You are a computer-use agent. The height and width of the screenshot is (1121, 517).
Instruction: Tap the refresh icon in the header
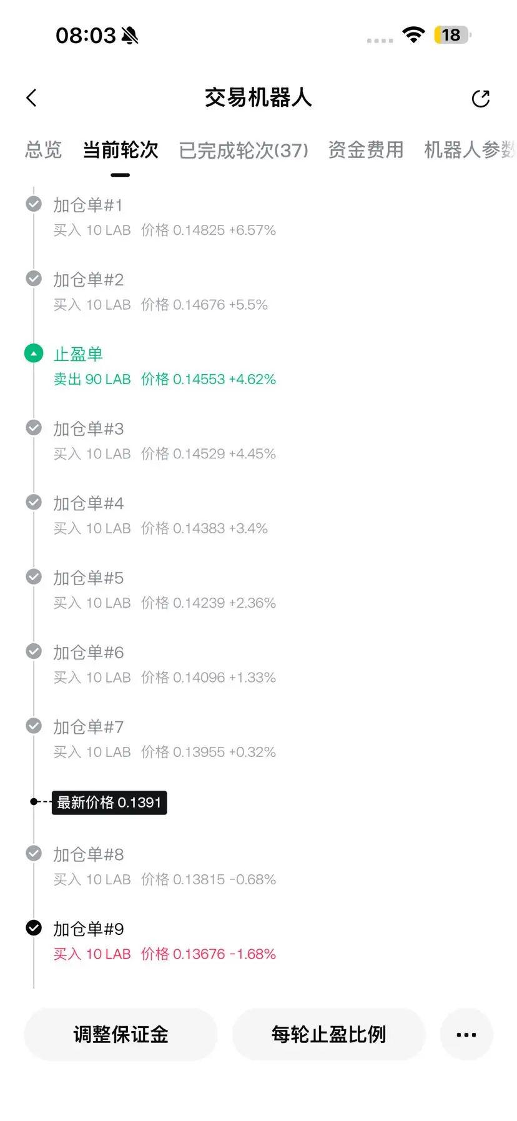tap(481, 98)
